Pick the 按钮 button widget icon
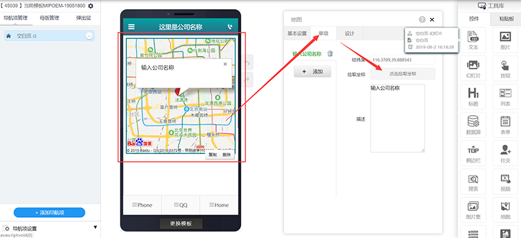Viewport: 521px width, 238px height. pyautogui.click(x=505, y=68)
